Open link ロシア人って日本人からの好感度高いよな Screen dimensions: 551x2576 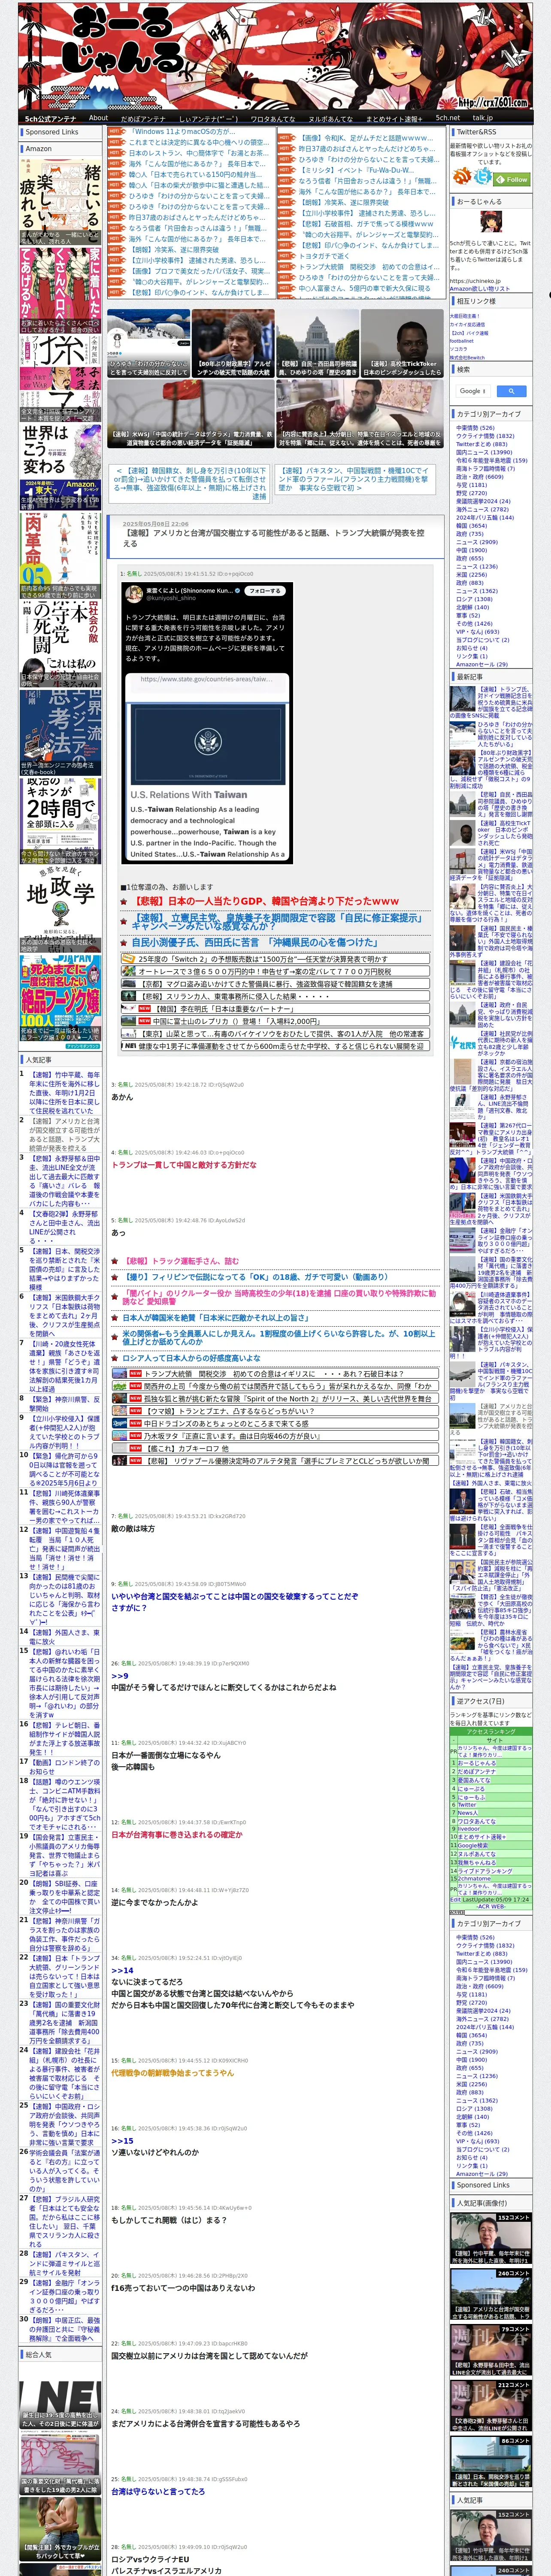[191, 1358]
